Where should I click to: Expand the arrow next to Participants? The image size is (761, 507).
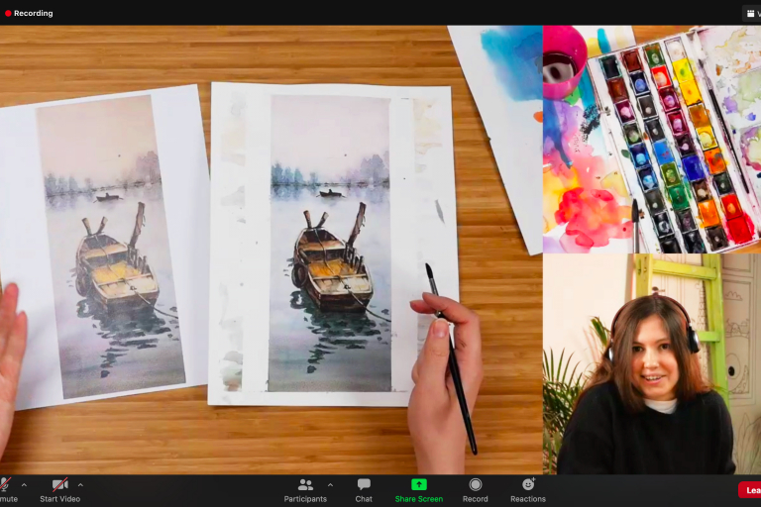(330, 485)
